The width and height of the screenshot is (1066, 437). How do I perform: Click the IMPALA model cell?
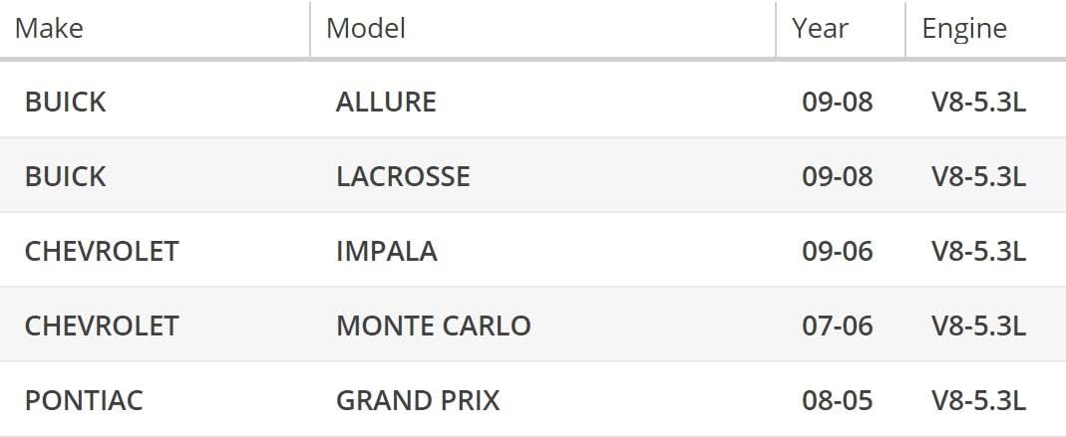point(386,251)
